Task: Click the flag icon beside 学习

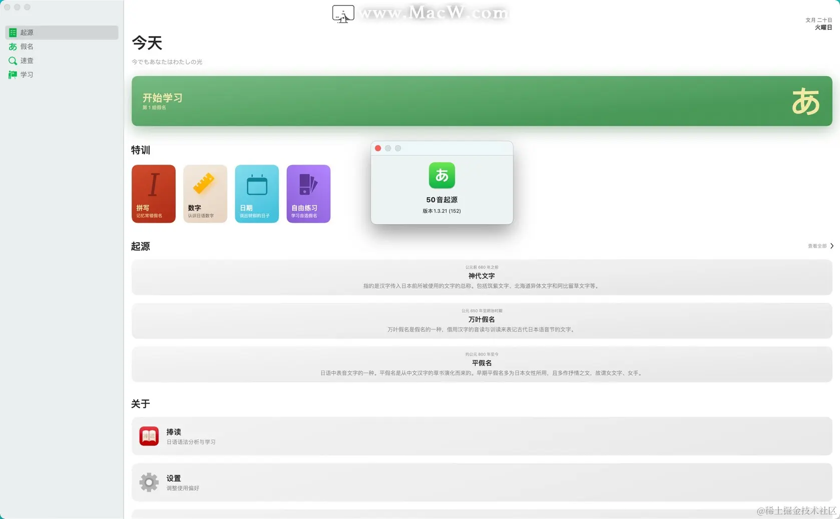Action: (x=13, y=75)
